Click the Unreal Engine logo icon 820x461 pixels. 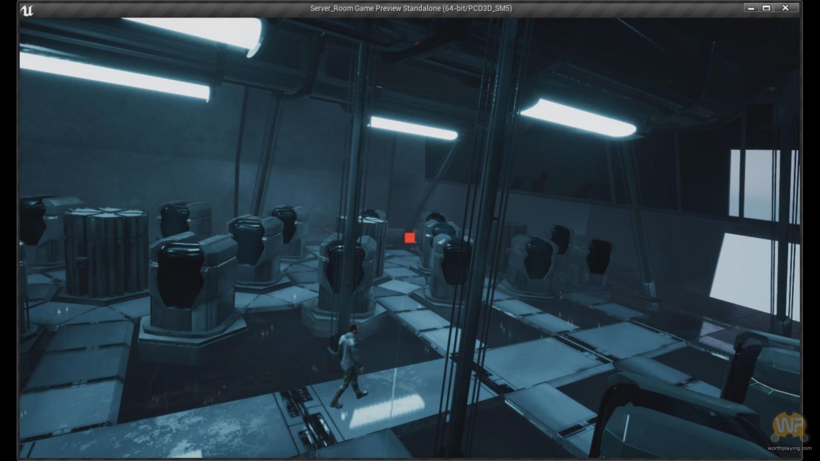pyautogui.click(x=27, y=10)
